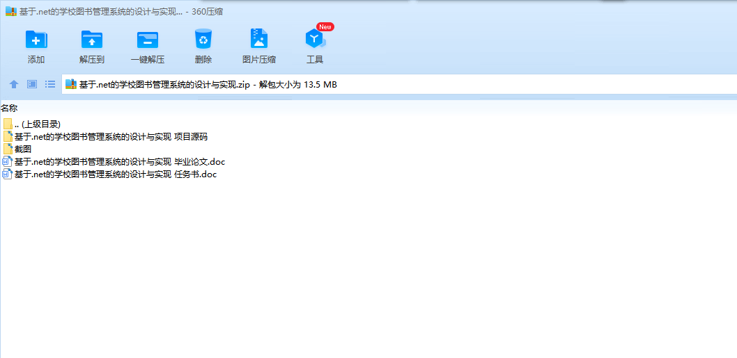Switch to list view icon
The image size is (737, 358).
point(50,84)
